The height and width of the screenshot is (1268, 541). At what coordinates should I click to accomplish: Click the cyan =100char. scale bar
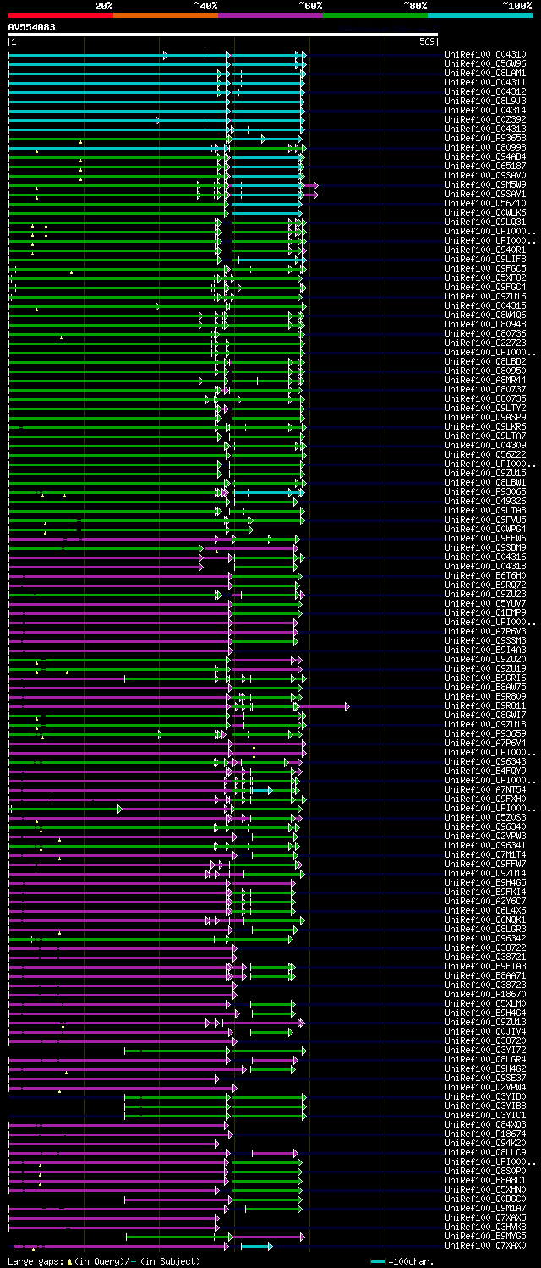tap(378, 1261)
